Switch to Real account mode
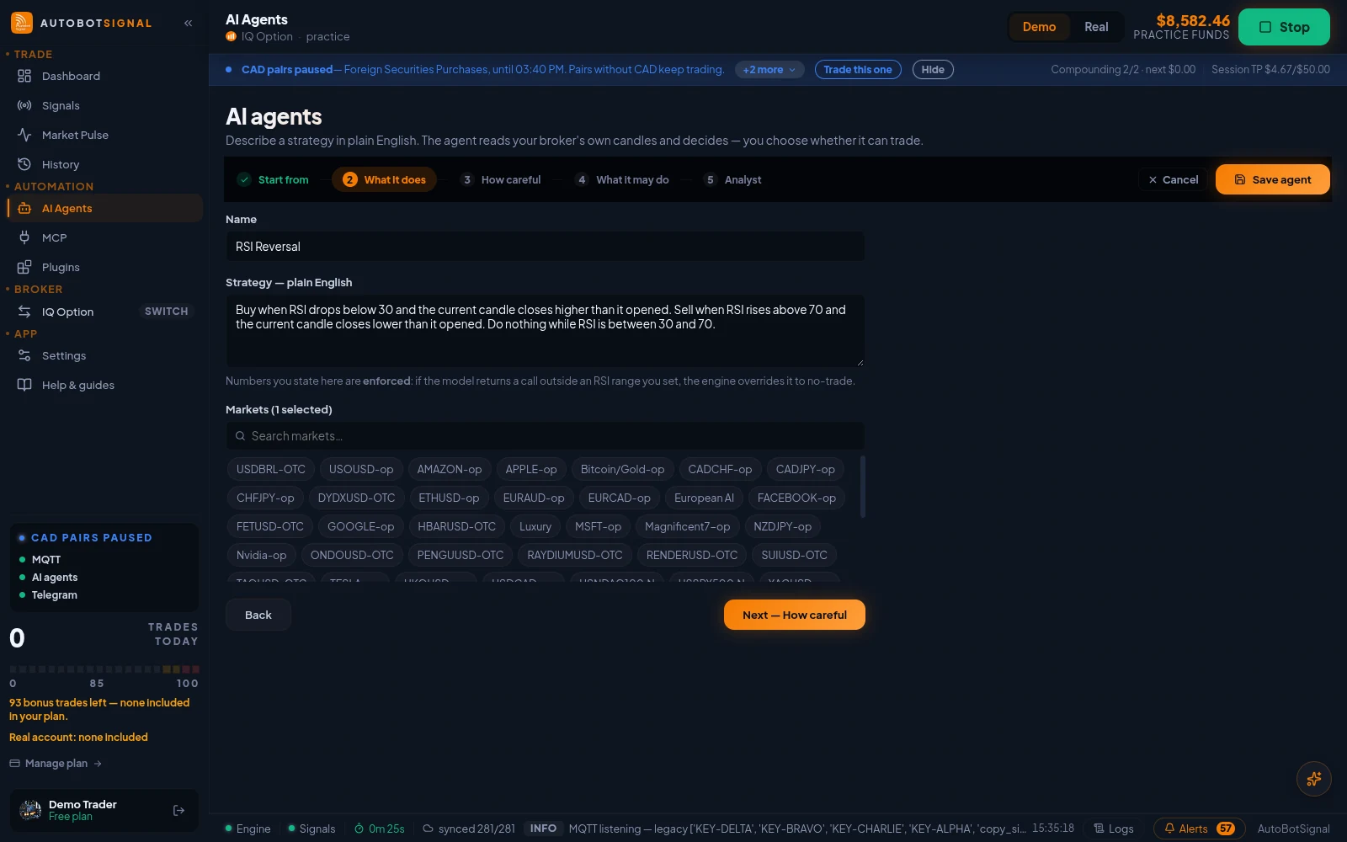Screen dimensions: 1347x842 [x=1096, y=27]
